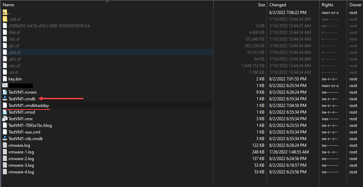Click the Rights column header
This screenshot has width=363, height=187.
[x=327, y=5]
